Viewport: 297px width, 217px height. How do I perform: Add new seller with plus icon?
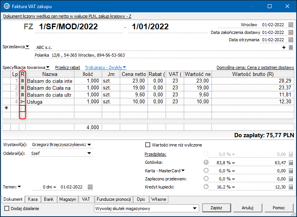pyautogui.click(x=284, y=47)
